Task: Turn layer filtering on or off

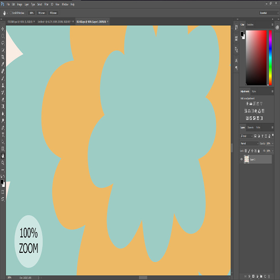Action: tap(272, 136)
